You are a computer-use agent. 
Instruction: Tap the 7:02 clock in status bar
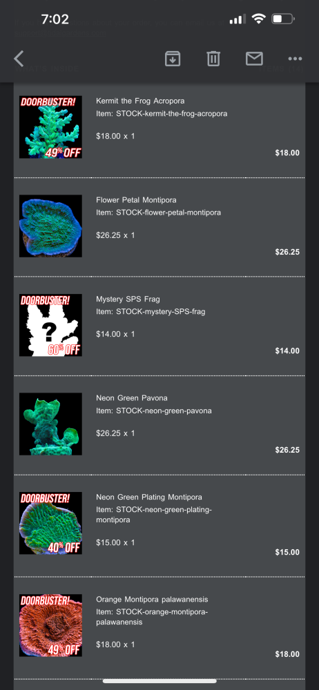coord(55,19)
